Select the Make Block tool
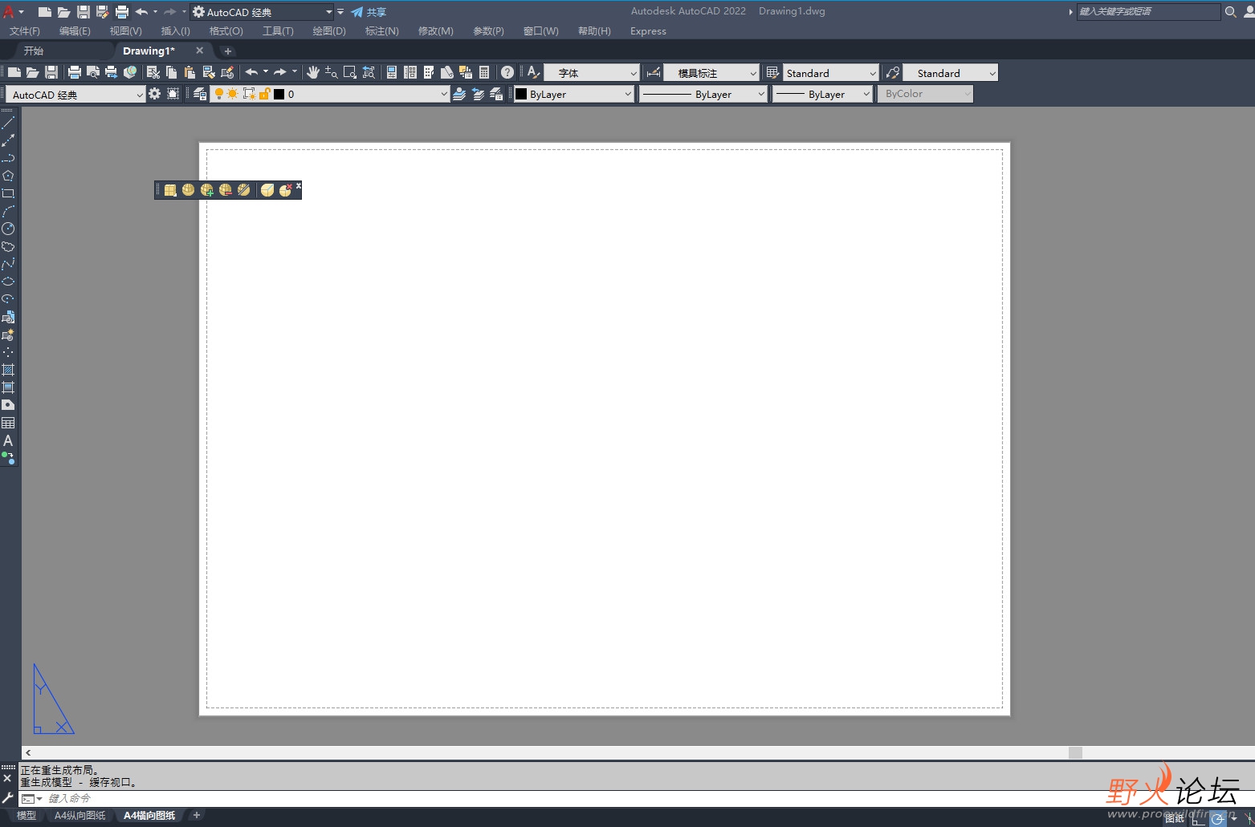1255x827 pixels. (x=8, y=334)
